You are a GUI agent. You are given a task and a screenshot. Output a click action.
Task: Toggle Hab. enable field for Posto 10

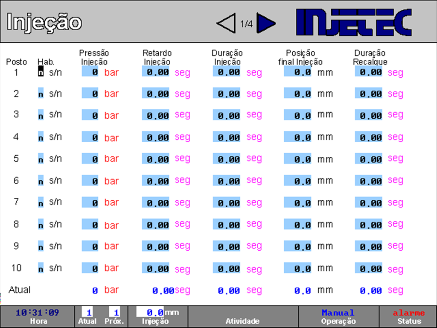[x=41, y=269]
